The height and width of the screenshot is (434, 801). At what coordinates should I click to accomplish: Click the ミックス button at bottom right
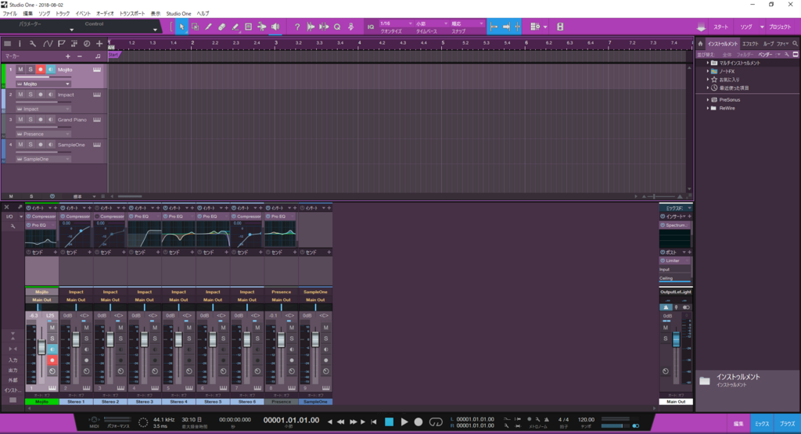762,424
